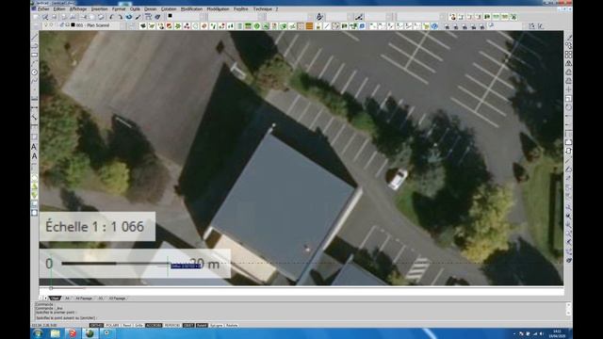Click the diagonal line tool icon in second toolbar

coord(327,26)
